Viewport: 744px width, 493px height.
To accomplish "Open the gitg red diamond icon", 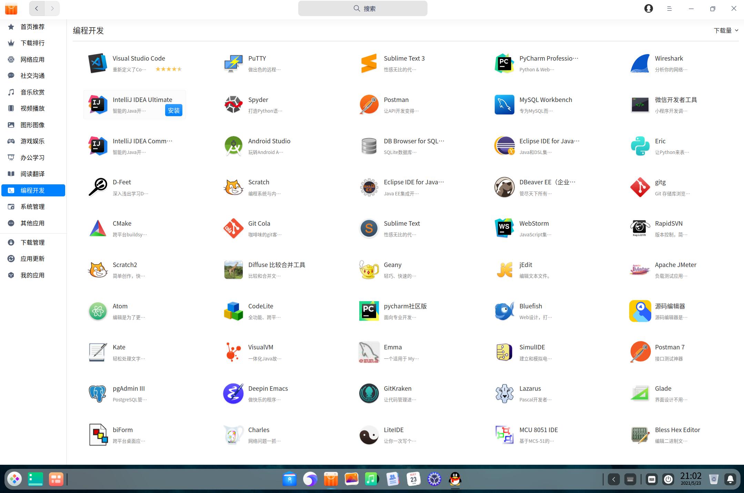I will point(640,187).
